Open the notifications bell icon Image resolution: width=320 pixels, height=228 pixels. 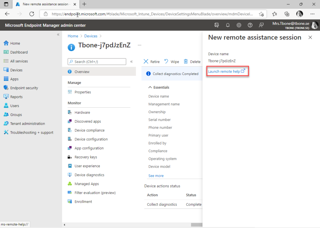[x=228, y=25]
